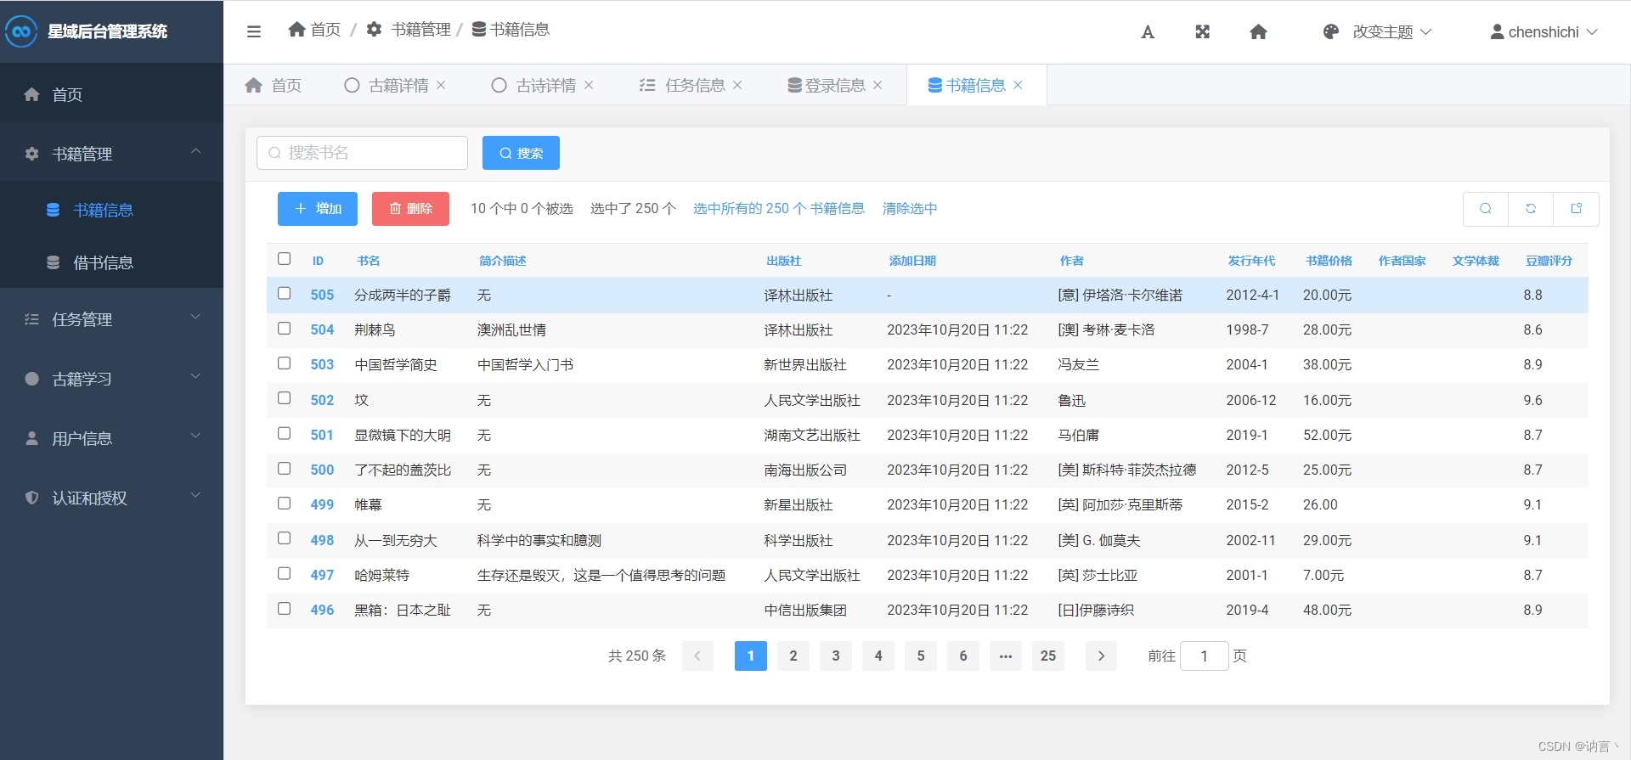Close the 登录信息 tab
Viewport: 1631px width, 760px height.
(878, 85)
